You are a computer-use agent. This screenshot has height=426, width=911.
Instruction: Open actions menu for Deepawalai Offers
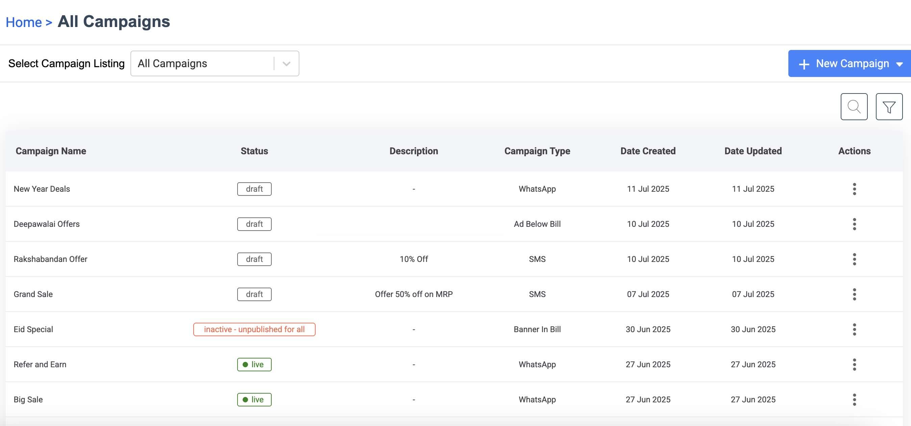coord(854,224)
